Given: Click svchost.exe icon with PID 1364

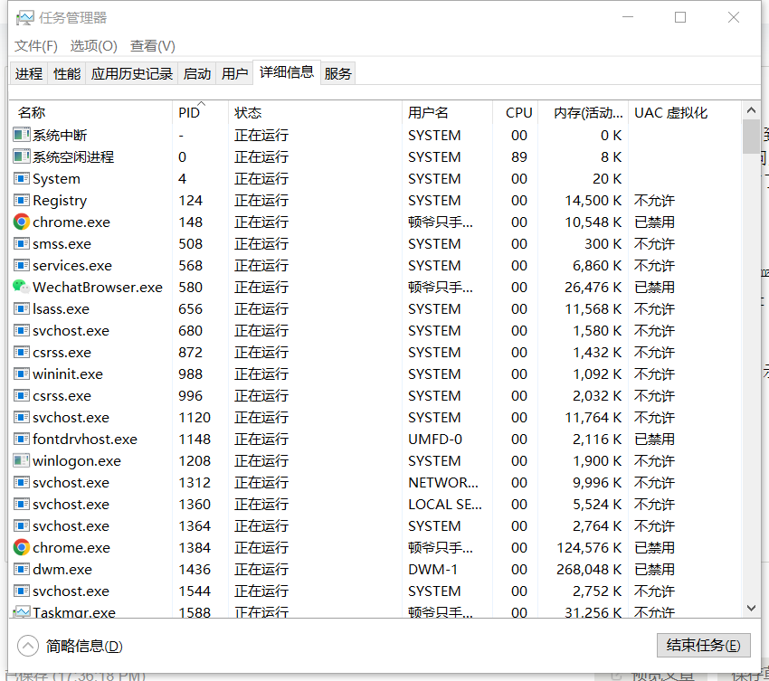Looking at the screenshot, I should click(x=21, y=525).
